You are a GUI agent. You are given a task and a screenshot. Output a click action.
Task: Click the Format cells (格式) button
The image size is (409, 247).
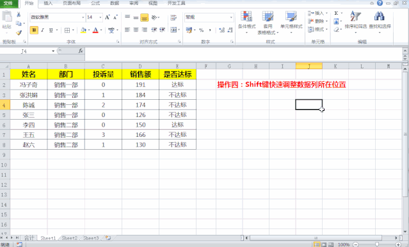pos(317,29)
